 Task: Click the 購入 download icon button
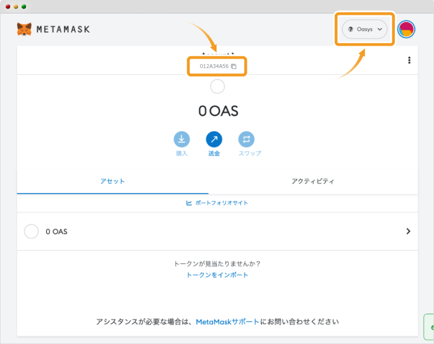[181, 139]
